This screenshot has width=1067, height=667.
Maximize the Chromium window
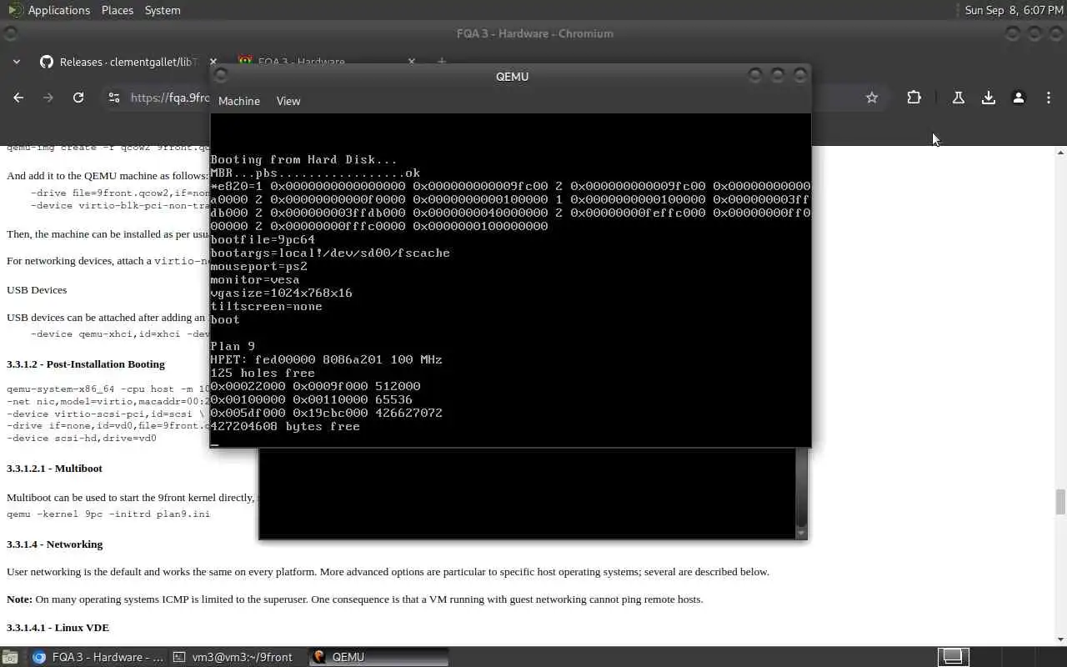(x=1034, y=33)
